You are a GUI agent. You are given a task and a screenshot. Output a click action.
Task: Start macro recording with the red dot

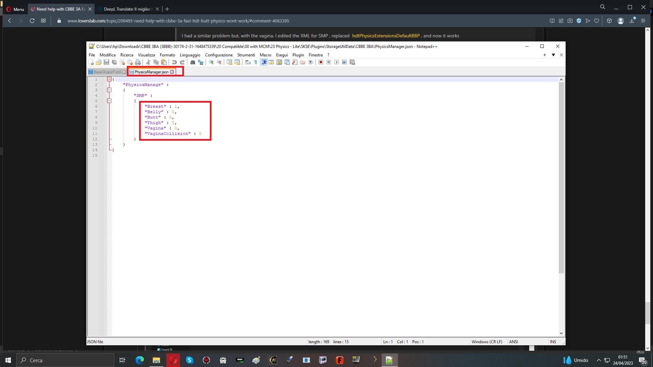coord(321,62)
